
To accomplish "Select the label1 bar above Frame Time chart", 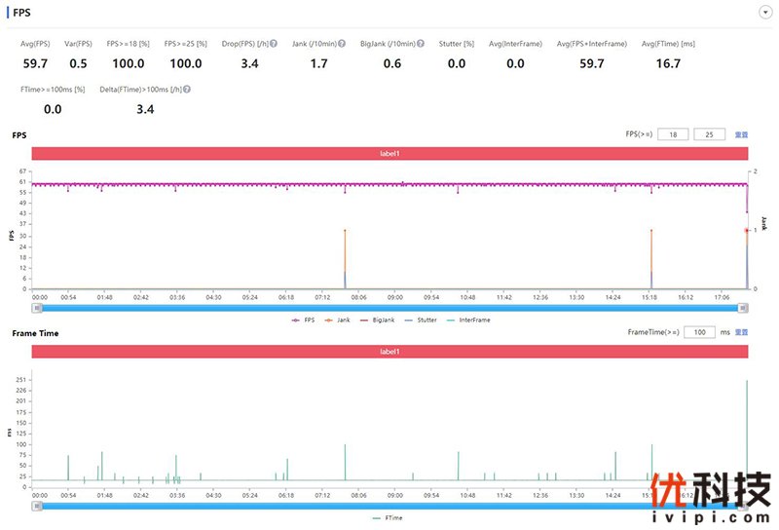I will pos(389,351).
